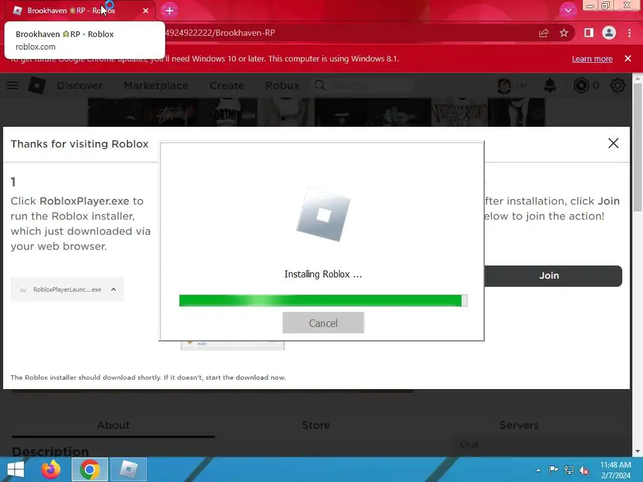Cancel the Roblox installation

click(x=323, y=323)
